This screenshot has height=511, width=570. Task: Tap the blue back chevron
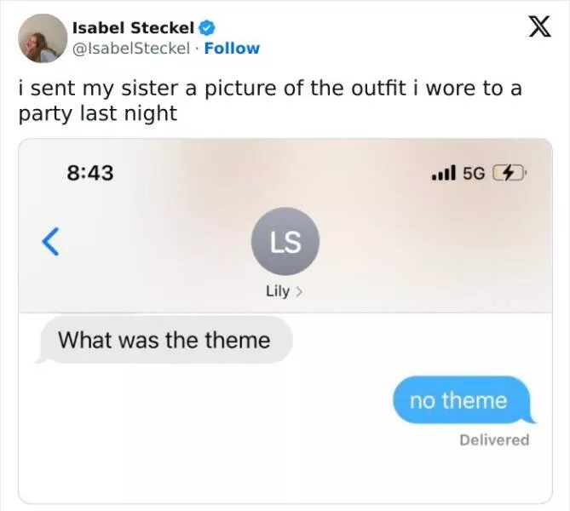pyautogui.click(x=50, y=242)
